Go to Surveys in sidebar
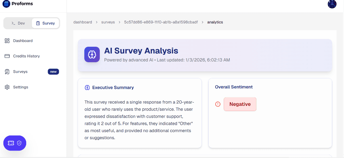The height and width of the screenshot is (158, 344). point(20,72)
